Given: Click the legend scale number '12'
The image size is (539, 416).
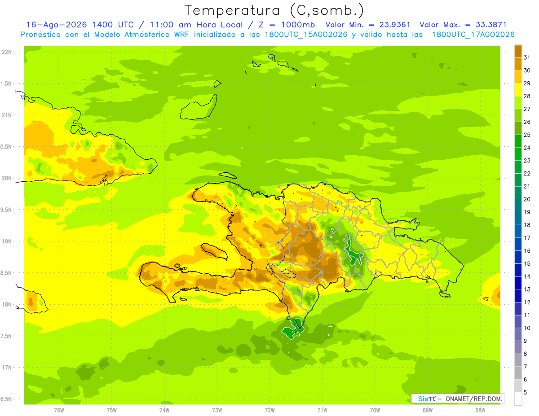Looking at the screenshot, I should 527,302.
